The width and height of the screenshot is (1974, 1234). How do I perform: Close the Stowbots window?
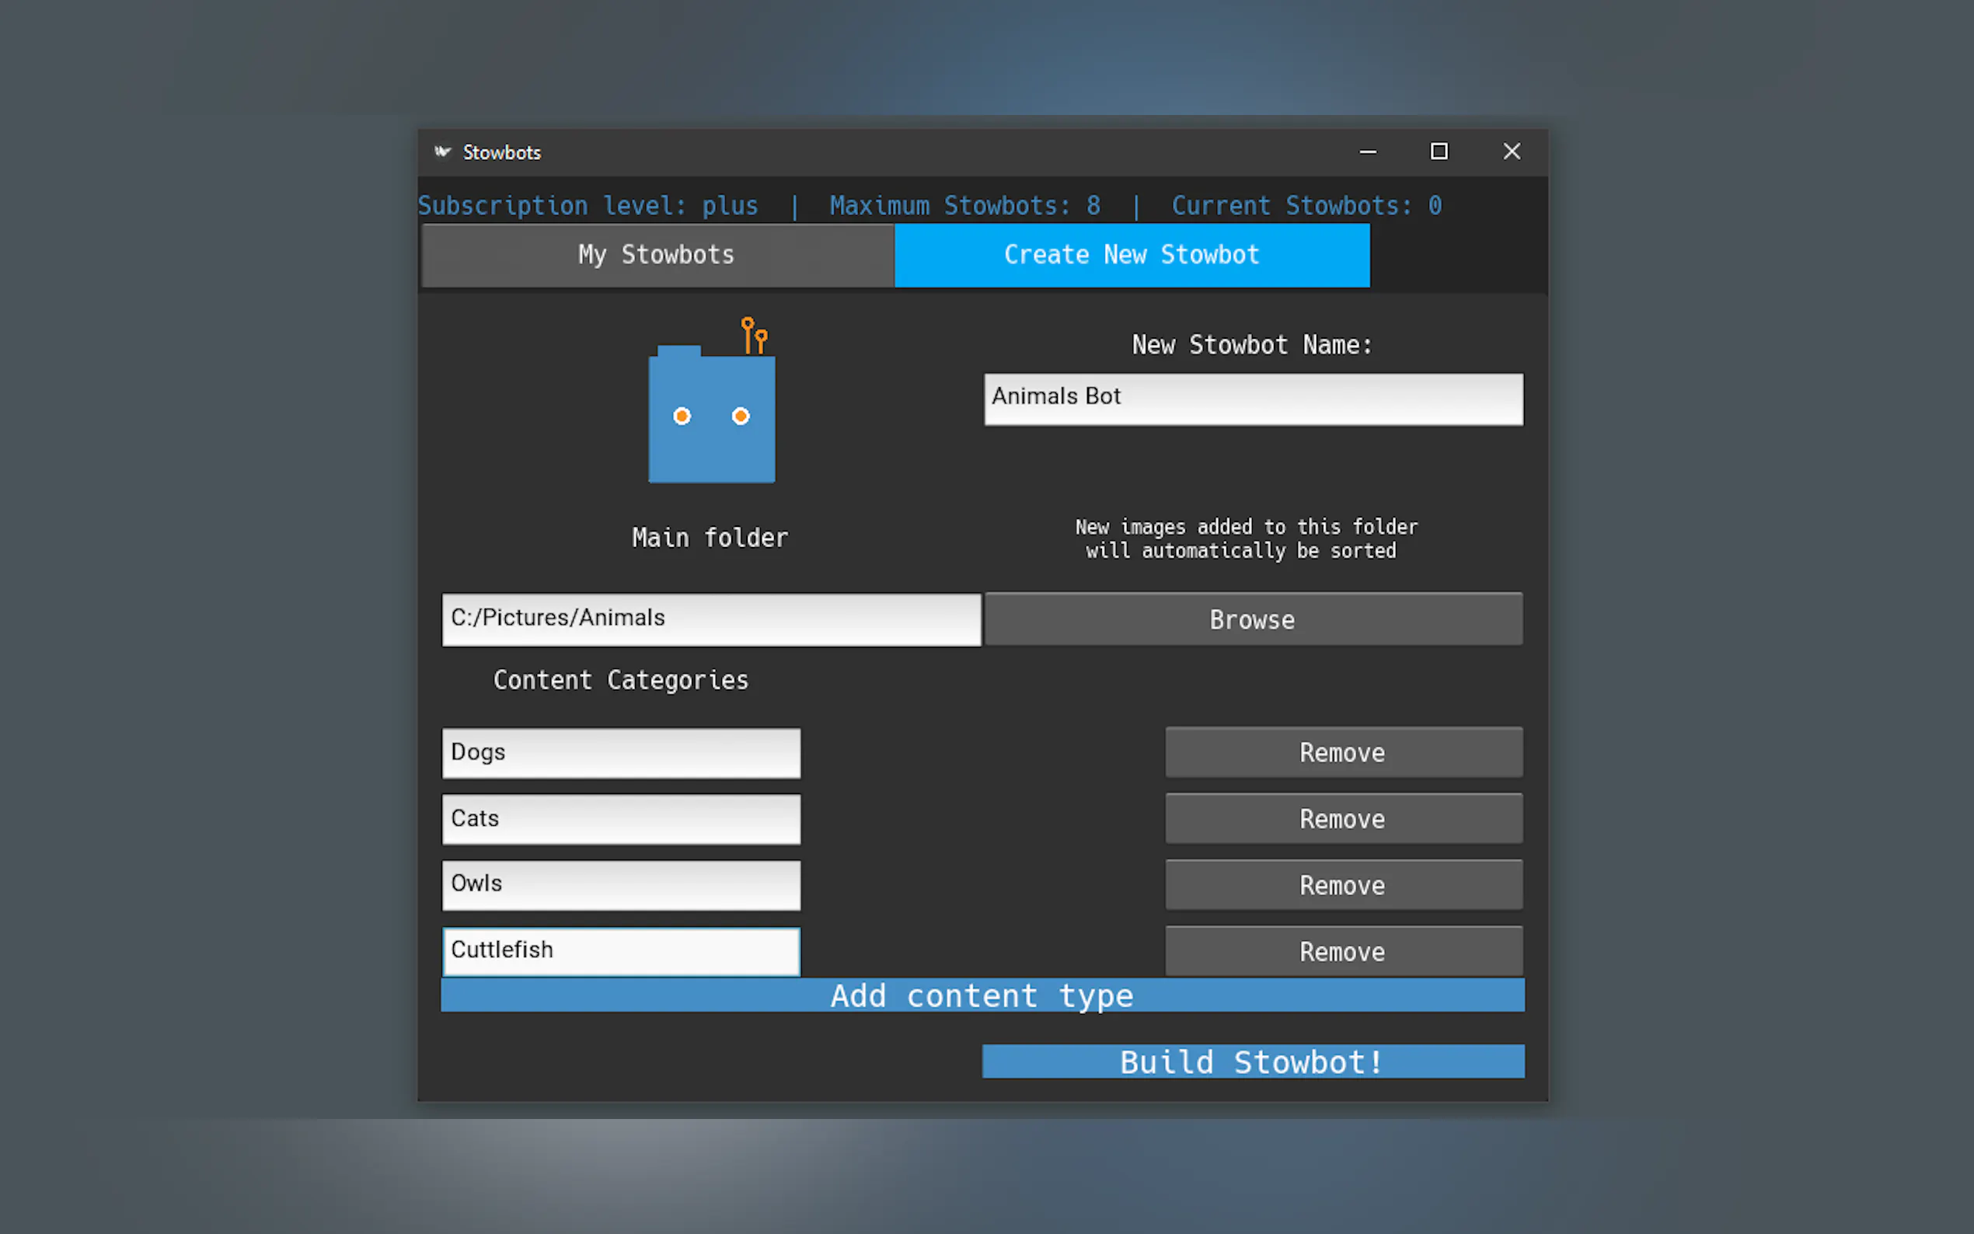pos(1512,152)
